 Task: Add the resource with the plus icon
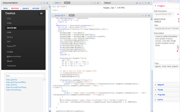(178, 14)
